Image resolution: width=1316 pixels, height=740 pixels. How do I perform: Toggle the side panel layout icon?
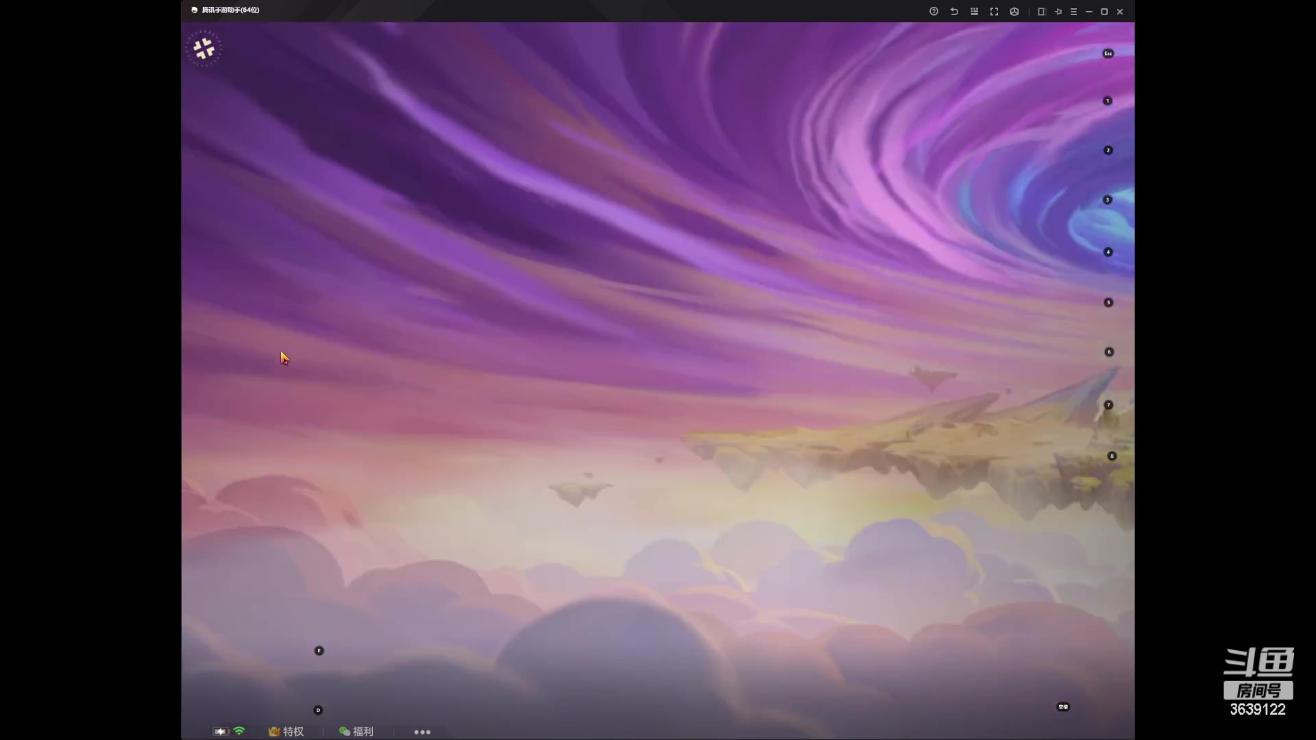(x=1041, y=12)
